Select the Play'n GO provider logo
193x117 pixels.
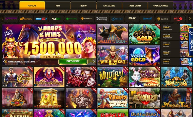41,19
